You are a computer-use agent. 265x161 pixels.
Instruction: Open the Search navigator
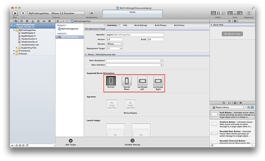(27, 21)
